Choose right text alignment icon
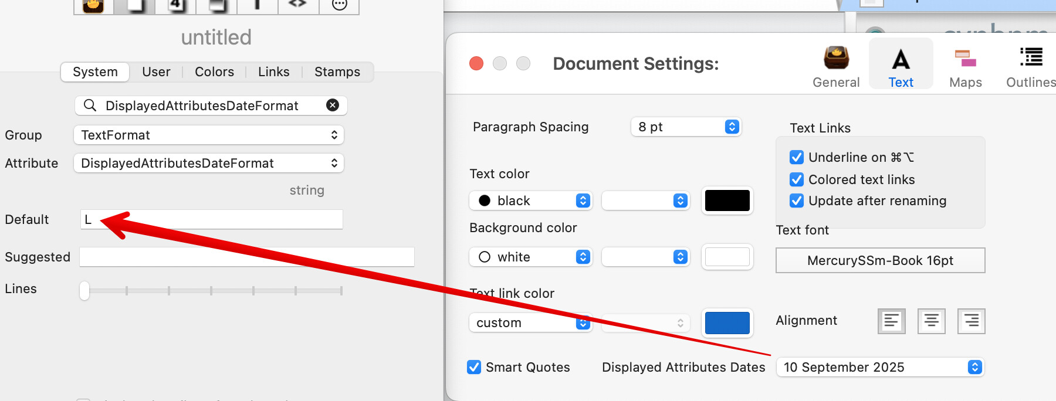This screenshot has width=1056, height=401. click(971, 321)
